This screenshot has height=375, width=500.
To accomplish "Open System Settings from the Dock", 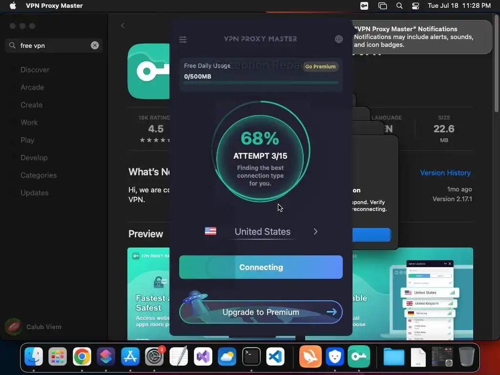I will pos(154,356).
